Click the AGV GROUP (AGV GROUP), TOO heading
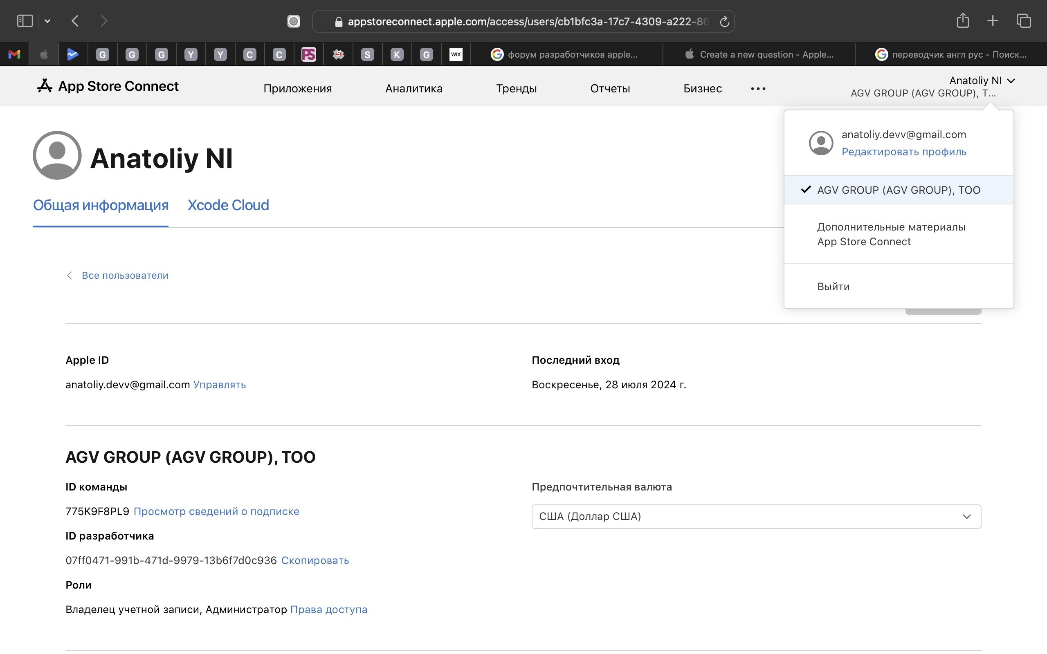The image size is (1047, 654). tap(190, 457)
